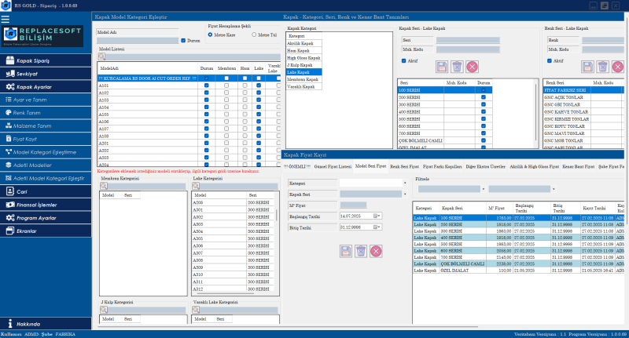Click the red cancel icon in Kapak Fiyat Kayıt form
The width and height of the screenshot is (629, 338).
376,251
